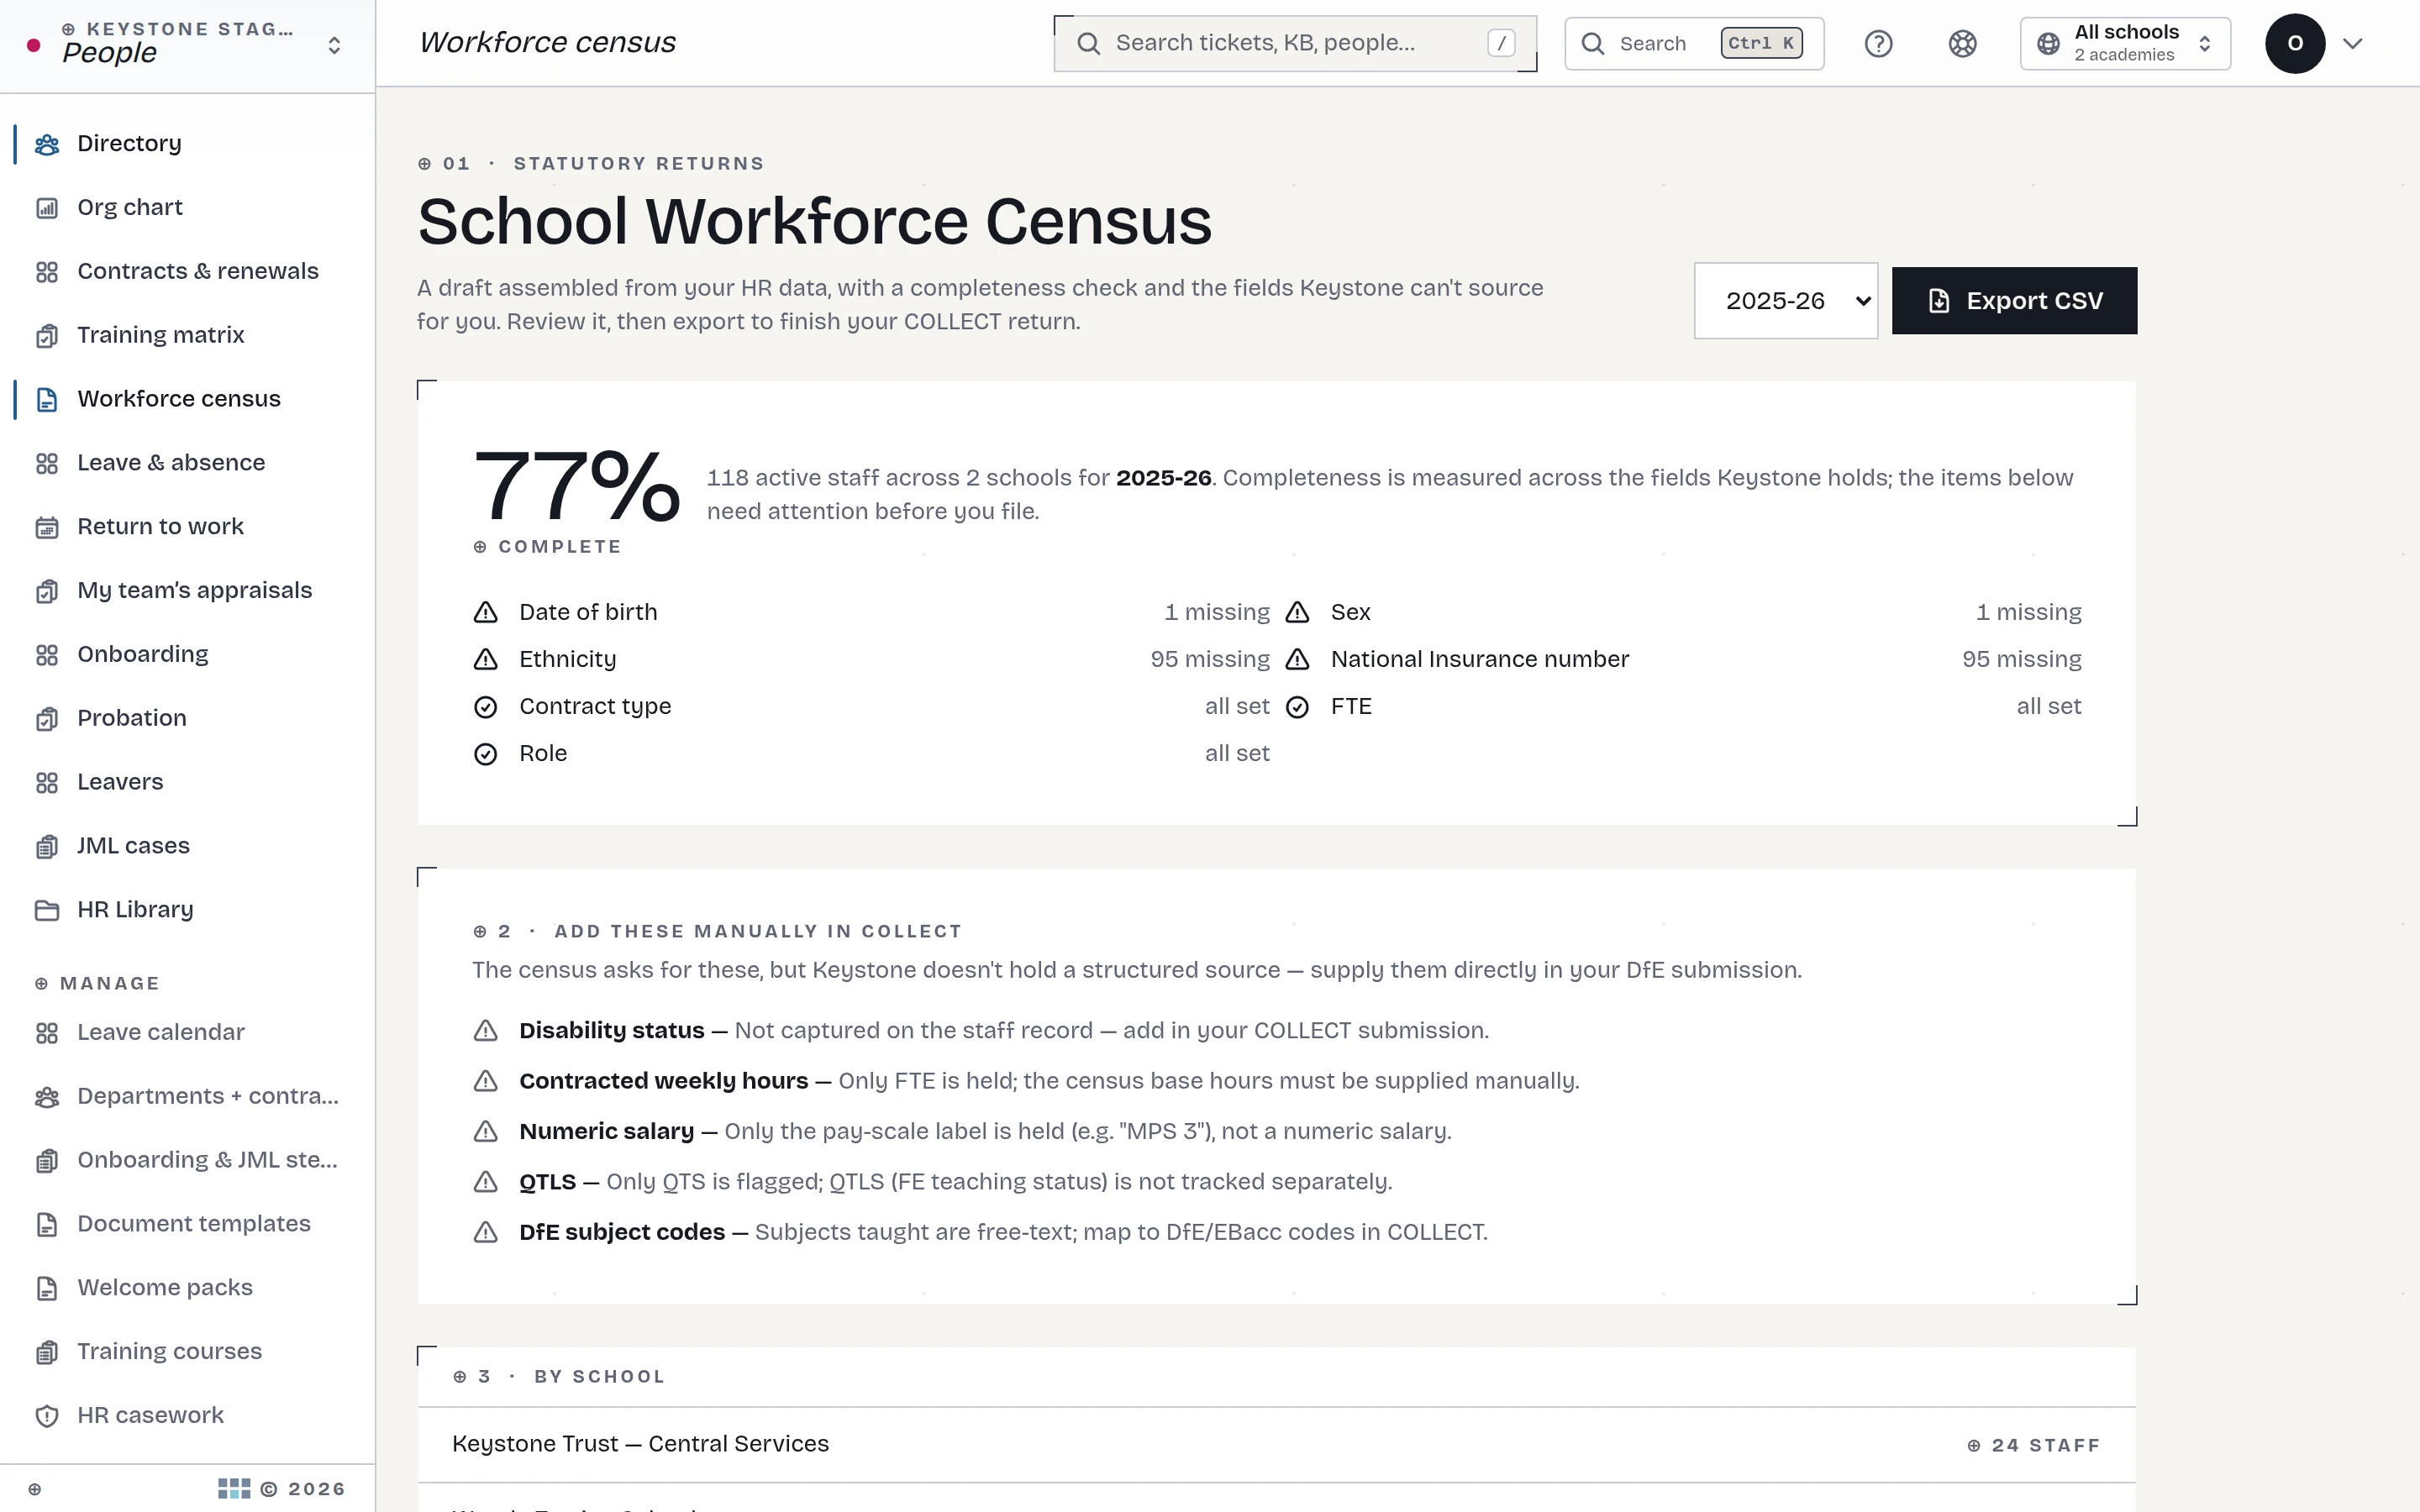This screenshot has width=2420, height=1512.
Task: Click the DfE subject codes warning icon
Action: tap(485, 1232)
